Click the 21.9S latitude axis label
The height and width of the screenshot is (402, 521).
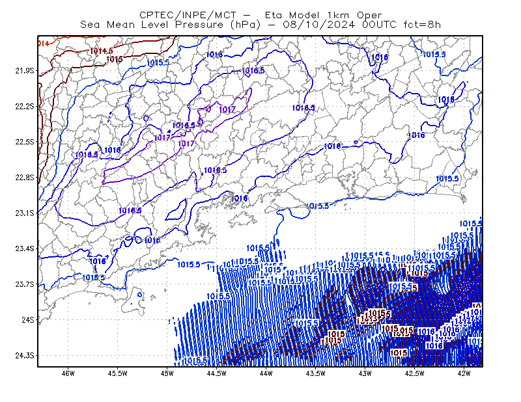(25, 71)
